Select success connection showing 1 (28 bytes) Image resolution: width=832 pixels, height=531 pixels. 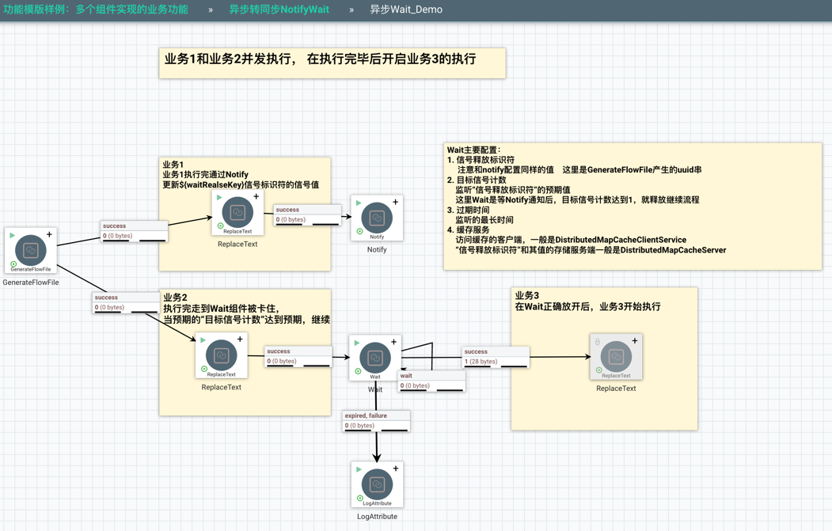[495, 357]
